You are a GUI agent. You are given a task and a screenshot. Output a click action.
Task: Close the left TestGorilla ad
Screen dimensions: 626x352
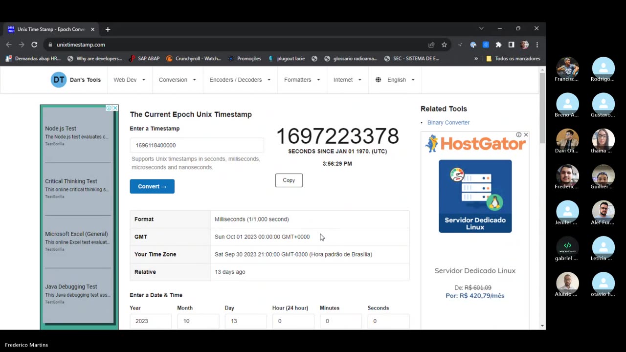click(115, 108)
